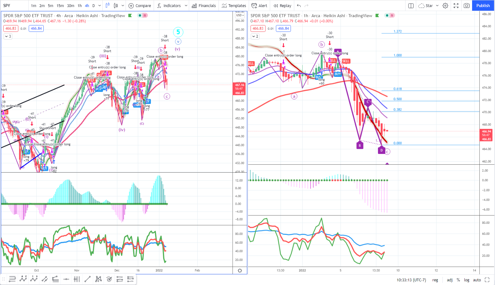The width and height of the screenshot is (495, 285).
Task: Toggle regular session 'reg' setting
Action: coord(435,280)
